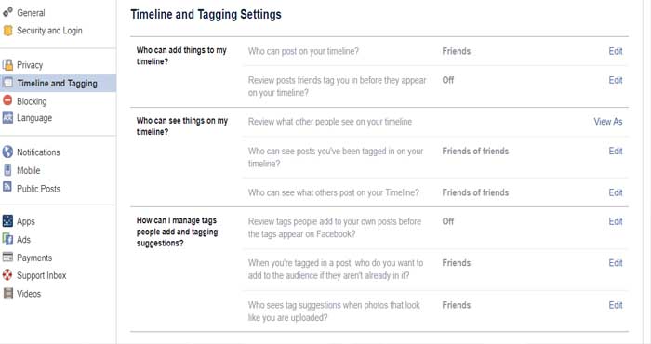Image resolution: width=651 pixels, height=344 pixels.
Task: Edit who can post on your timeline
Action: click(x=616, y=51)
